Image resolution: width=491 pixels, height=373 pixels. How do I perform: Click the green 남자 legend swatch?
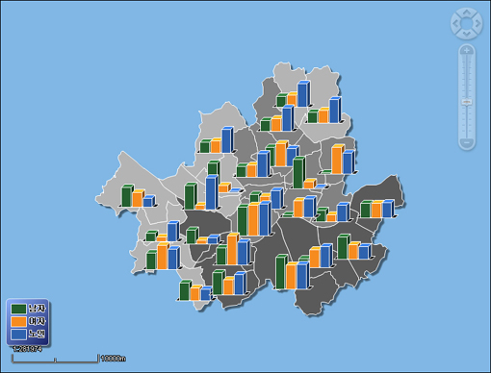tap(18, 309)
